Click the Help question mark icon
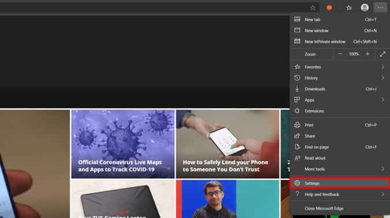 click(x=297, y=194)
